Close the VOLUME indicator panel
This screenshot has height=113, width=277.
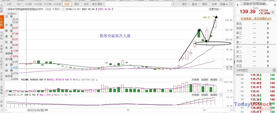(x=221, y=80)
